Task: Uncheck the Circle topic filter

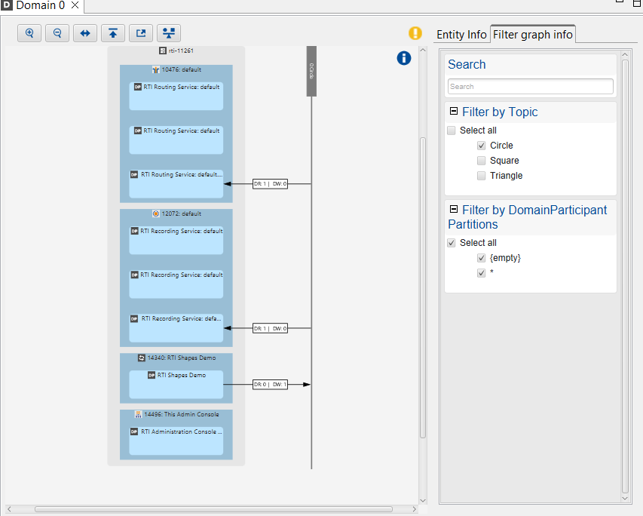Action: 481,145
